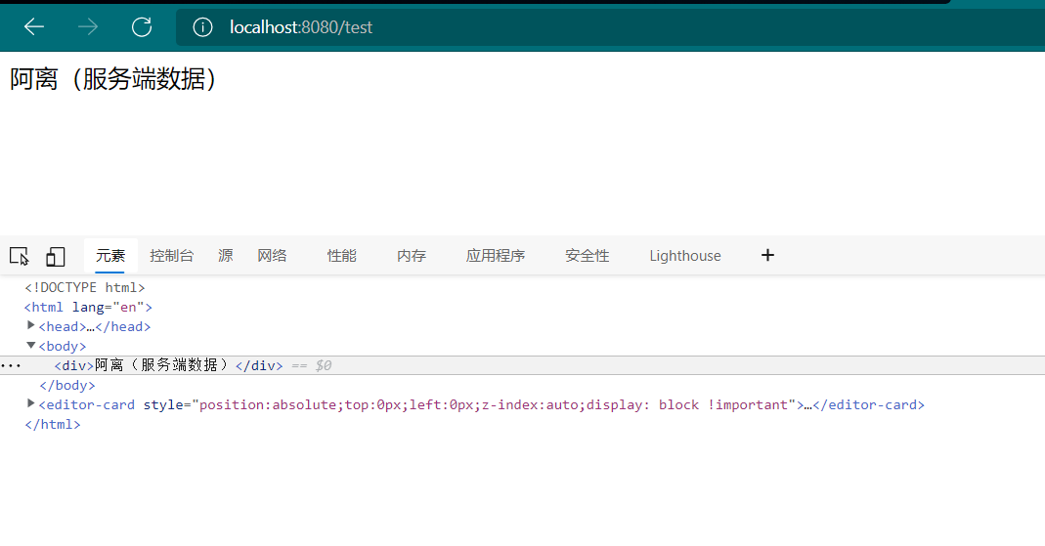Go back with the browser back arrow
The height and width of the screenshot is (546, 1045).
click(34, 26)
